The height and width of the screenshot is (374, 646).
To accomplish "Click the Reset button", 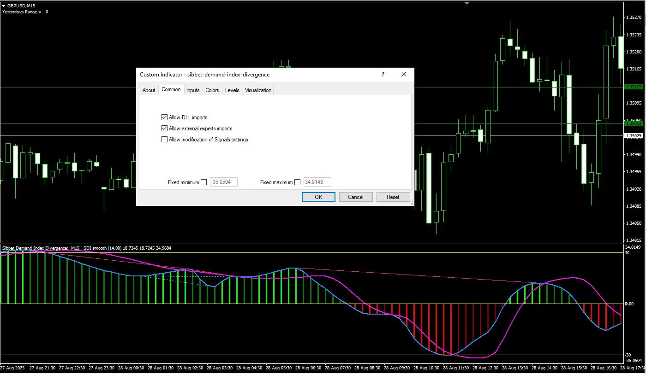I will tap(393, 197).
